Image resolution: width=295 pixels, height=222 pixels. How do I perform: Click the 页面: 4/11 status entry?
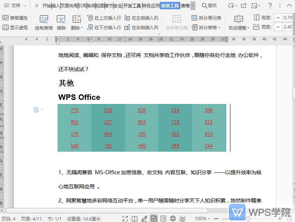(31, 219)
